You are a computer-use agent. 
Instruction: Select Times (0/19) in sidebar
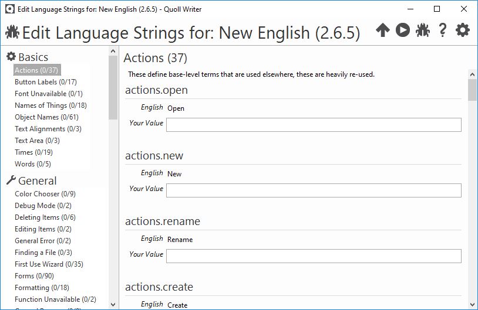(x=33, y=152)
